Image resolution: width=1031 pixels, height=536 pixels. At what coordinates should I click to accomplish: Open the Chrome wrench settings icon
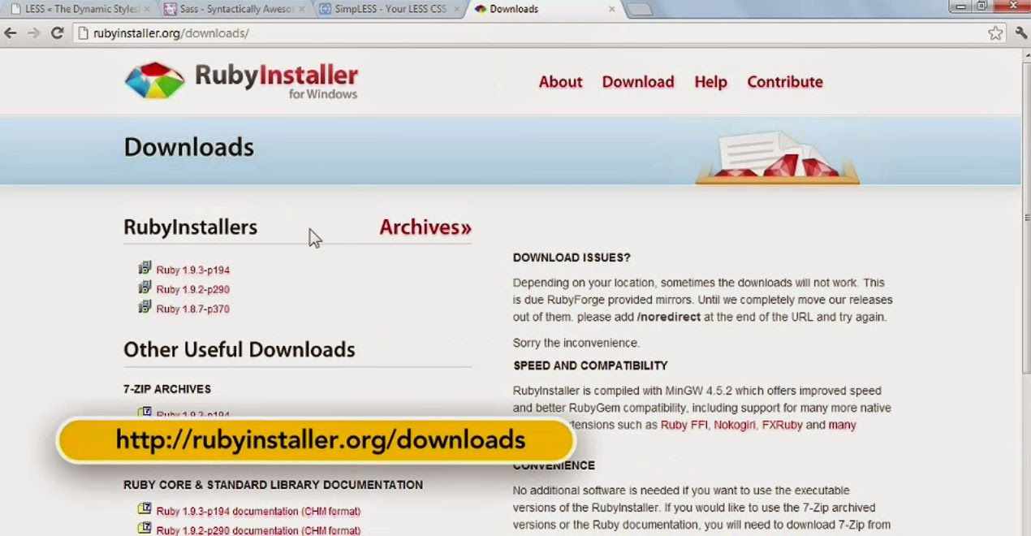coord(1021,33)
